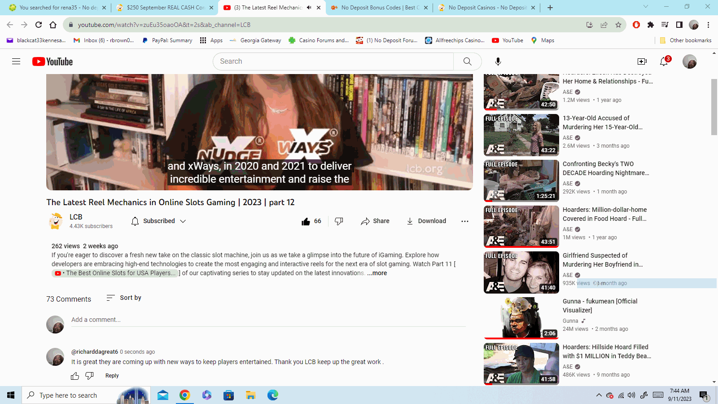Viewport: 718px width, 404px height.
Task: Open the YouTube account avatar menu
Action: 689,61
